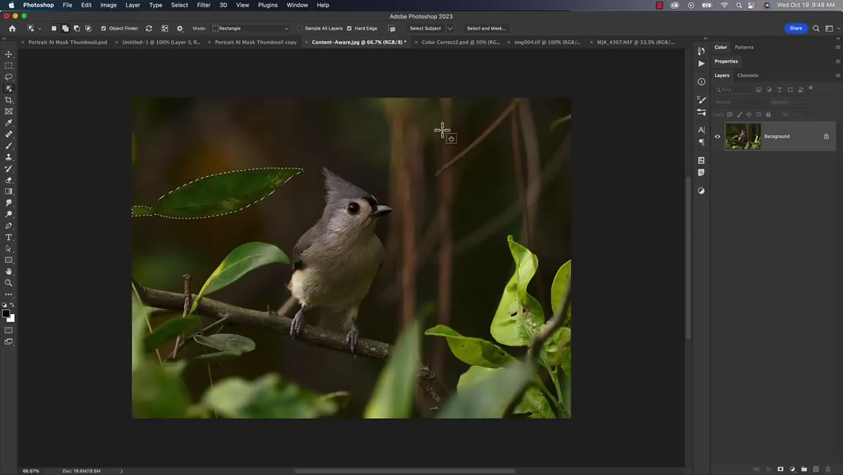Select the Rectangular Marquee tool
The width and height of the screenshot is (843, 475).
(8, 65)
